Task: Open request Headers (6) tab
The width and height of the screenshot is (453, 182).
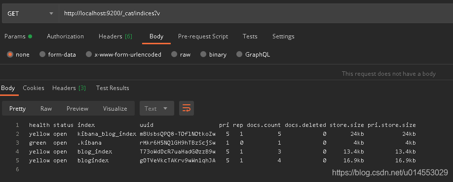Action: [x=115, y=36]
